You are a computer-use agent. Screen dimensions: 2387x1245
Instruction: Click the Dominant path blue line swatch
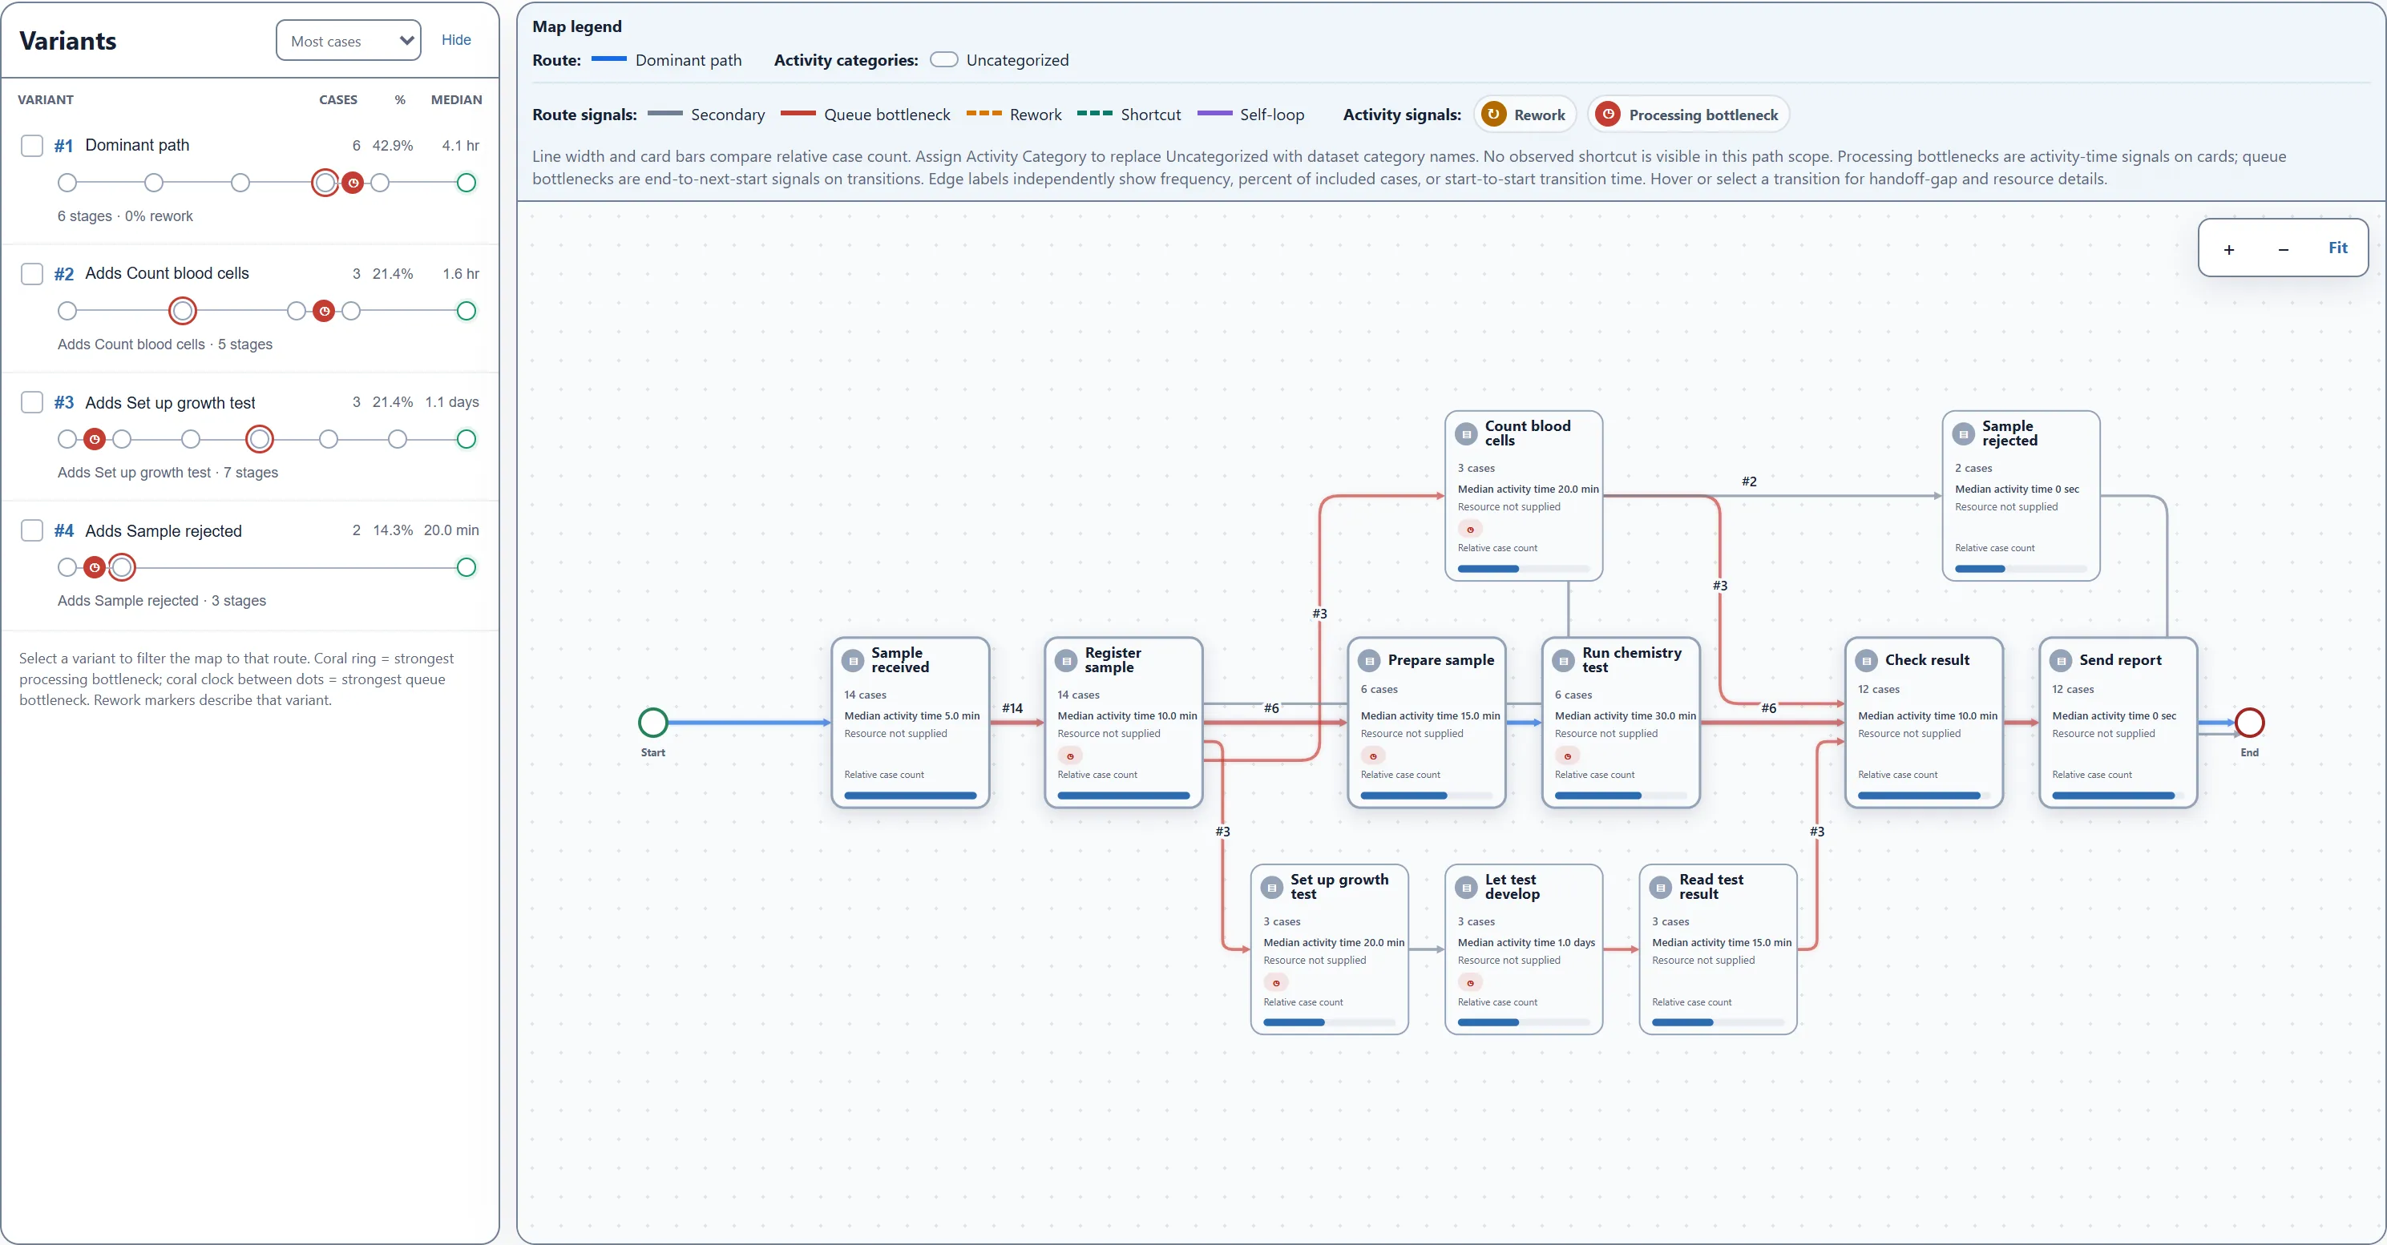click(x=609, y=59)
